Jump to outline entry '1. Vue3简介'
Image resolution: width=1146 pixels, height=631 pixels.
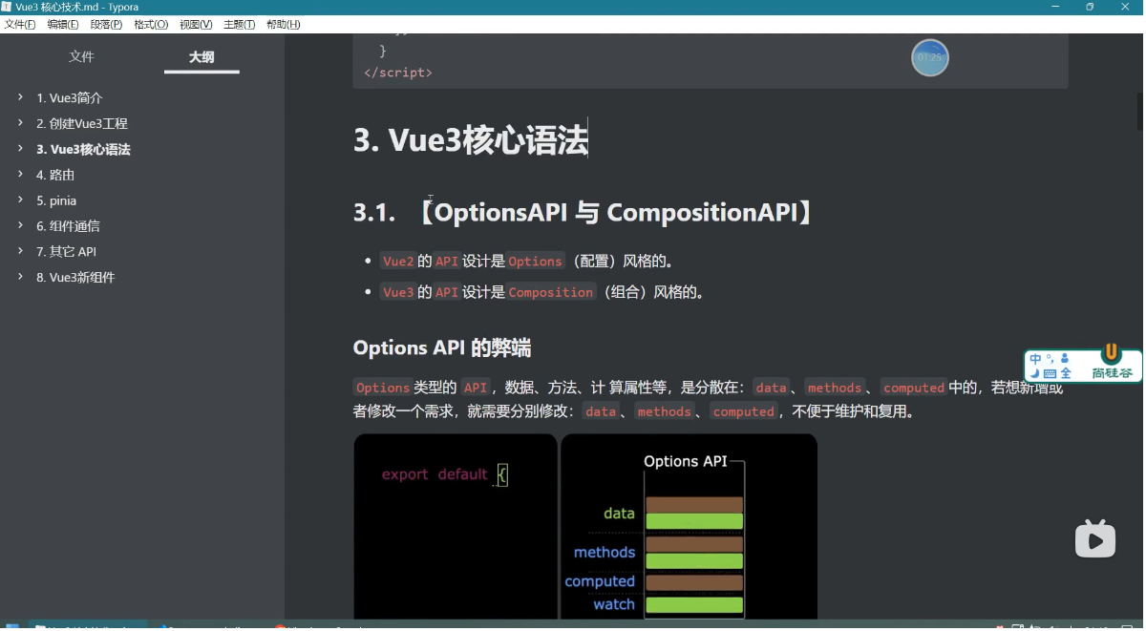[x=70, y=98]
